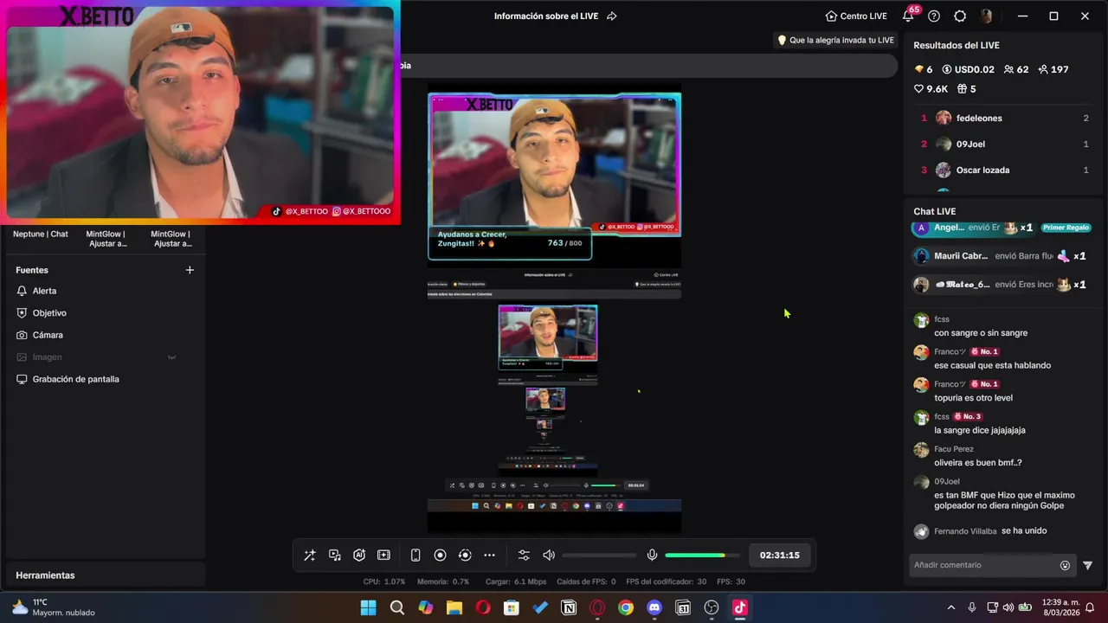Viewport: 1108px width, 623px height.
Task: Open the chat filter funnel icon
Action: (x=1088, y=566)
